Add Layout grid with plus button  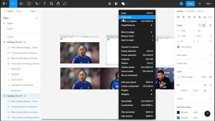tap(210, 64)
